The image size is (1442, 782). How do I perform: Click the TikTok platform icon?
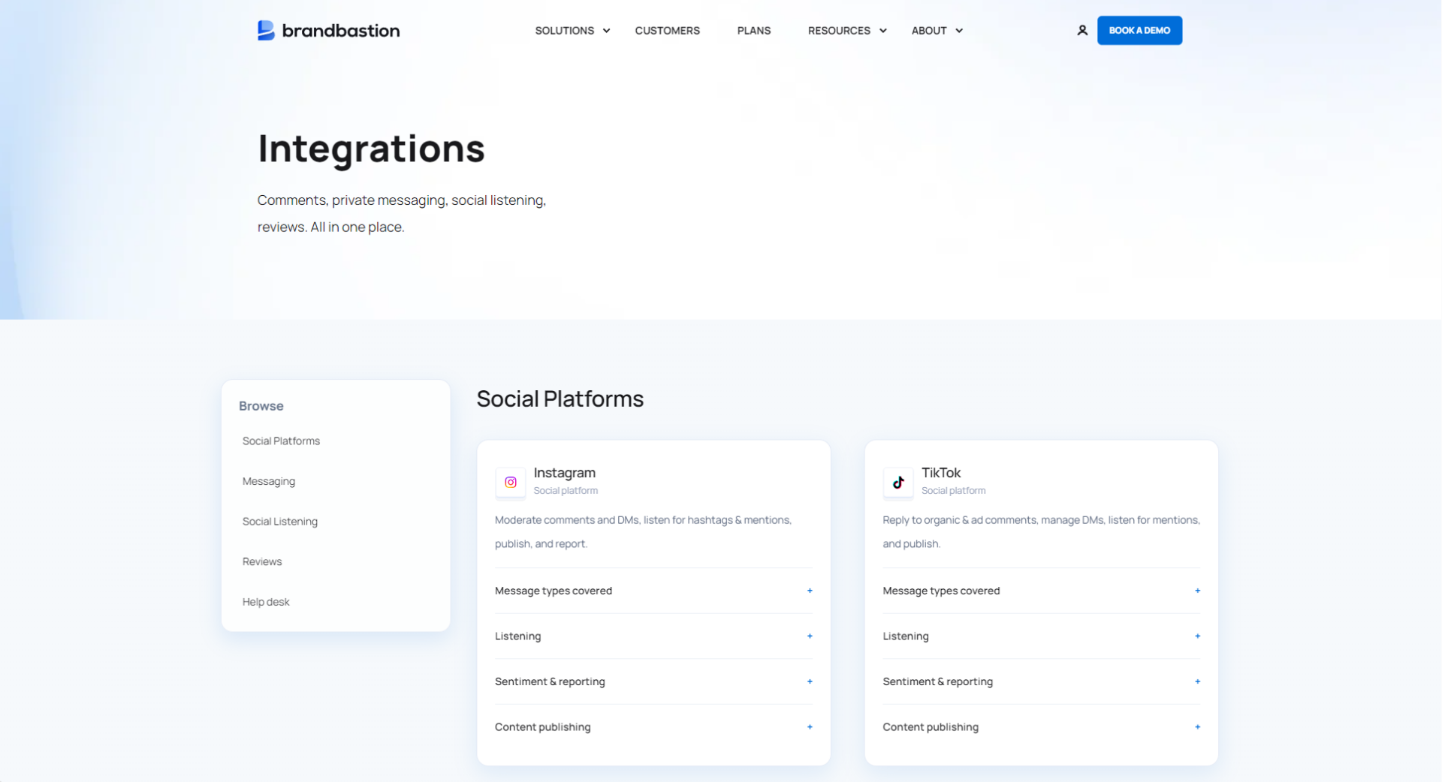(898, 482)
